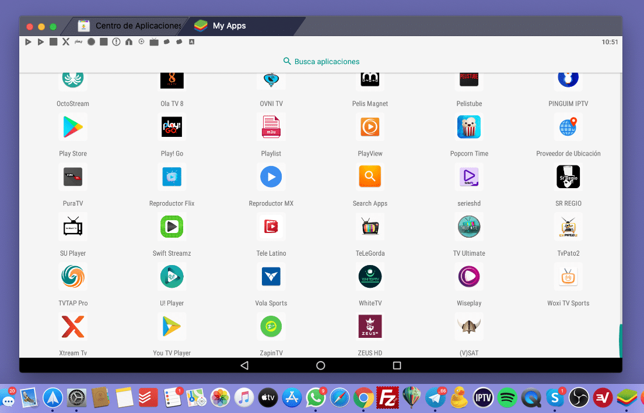Open the Play Store app
Viewport: 644px width, 413px height.
point(72,127)
